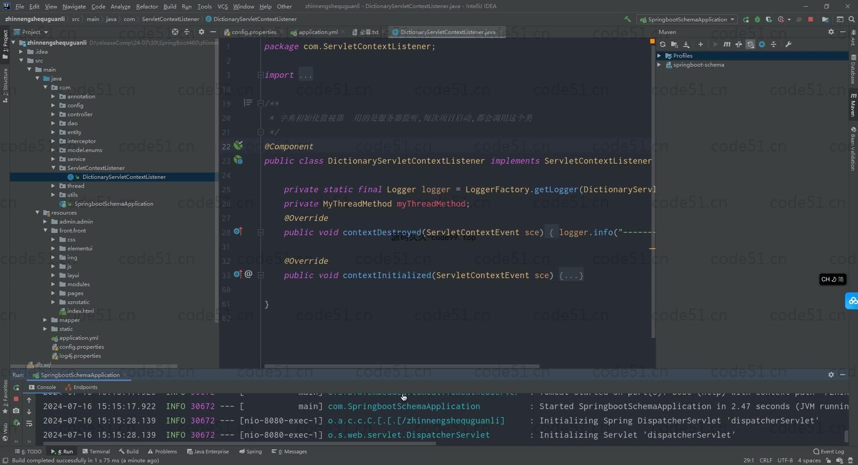Select DictionaryServletContextListener file in tree
The image size is (858, 465).
click(x=124, y=177)
